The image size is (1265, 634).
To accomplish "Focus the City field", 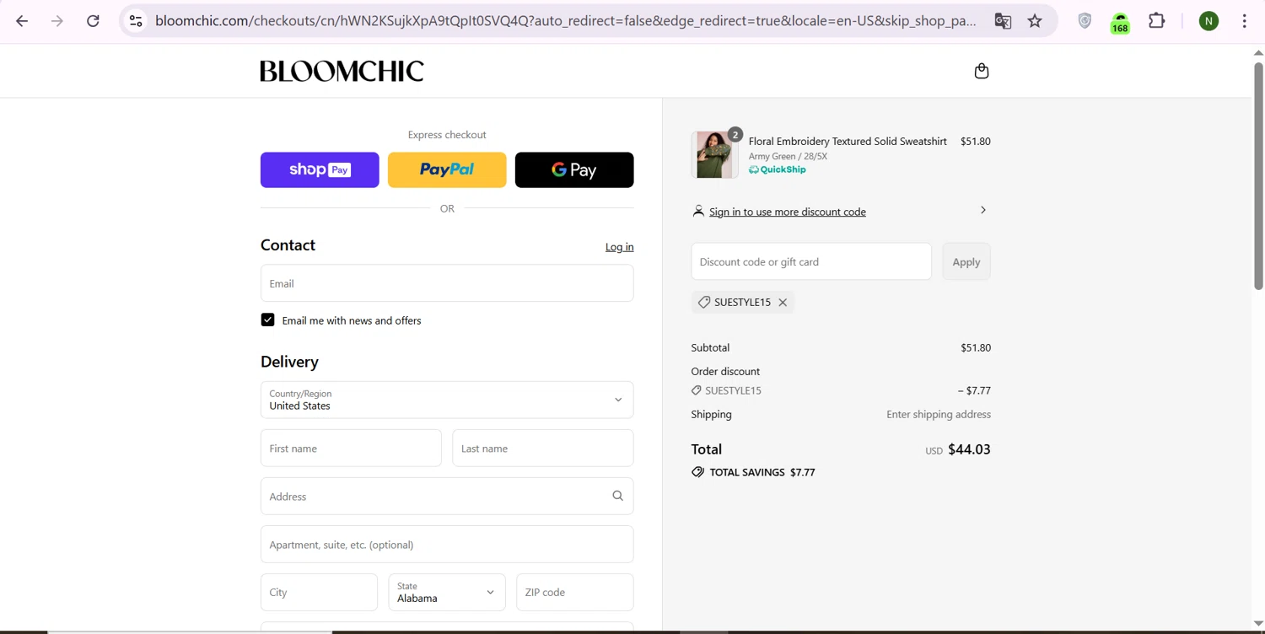I will coord(319,592).
